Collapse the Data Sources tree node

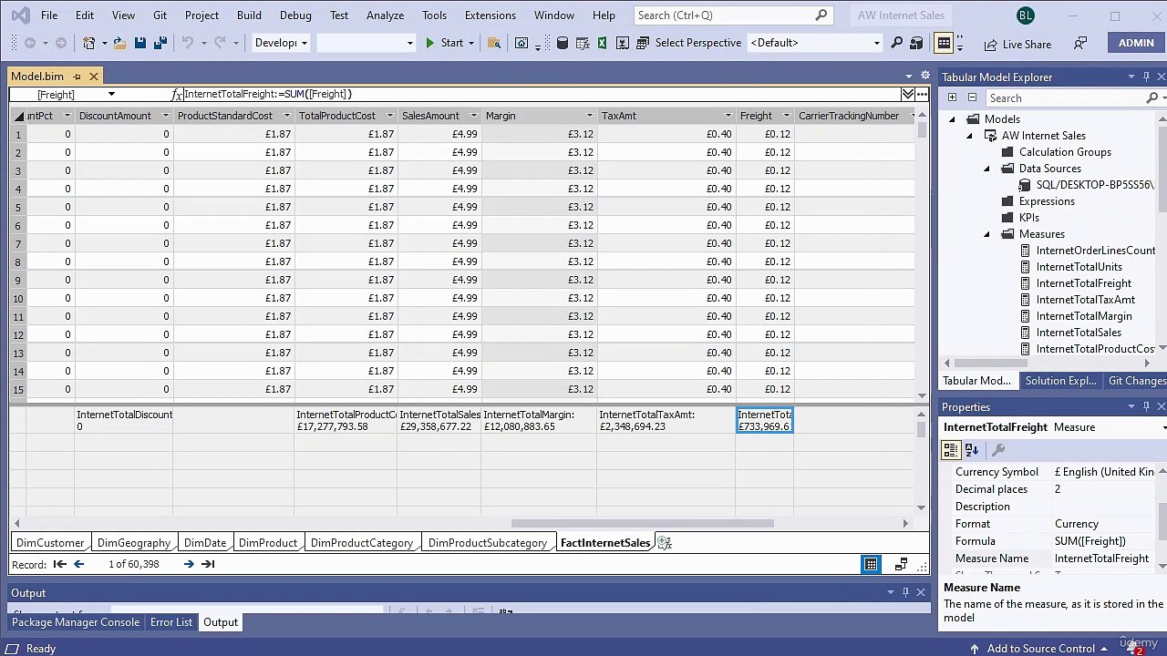986,169
